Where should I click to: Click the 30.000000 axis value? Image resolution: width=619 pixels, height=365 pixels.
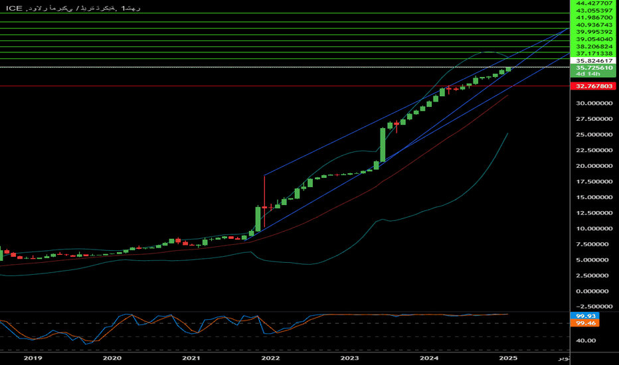click(594, 104)
